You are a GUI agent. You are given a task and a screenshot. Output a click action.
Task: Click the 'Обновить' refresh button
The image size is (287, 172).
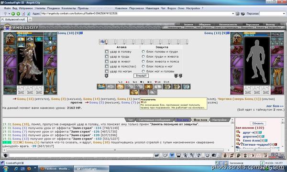258,123
